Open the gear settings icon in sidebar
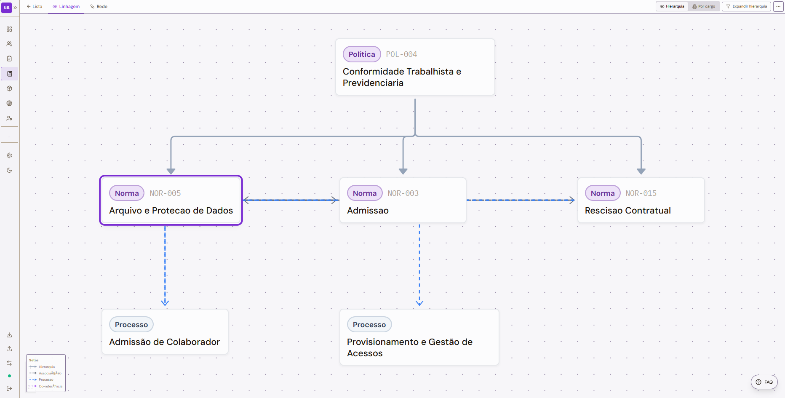The image size is (785, 398). [x=9, y=155]
